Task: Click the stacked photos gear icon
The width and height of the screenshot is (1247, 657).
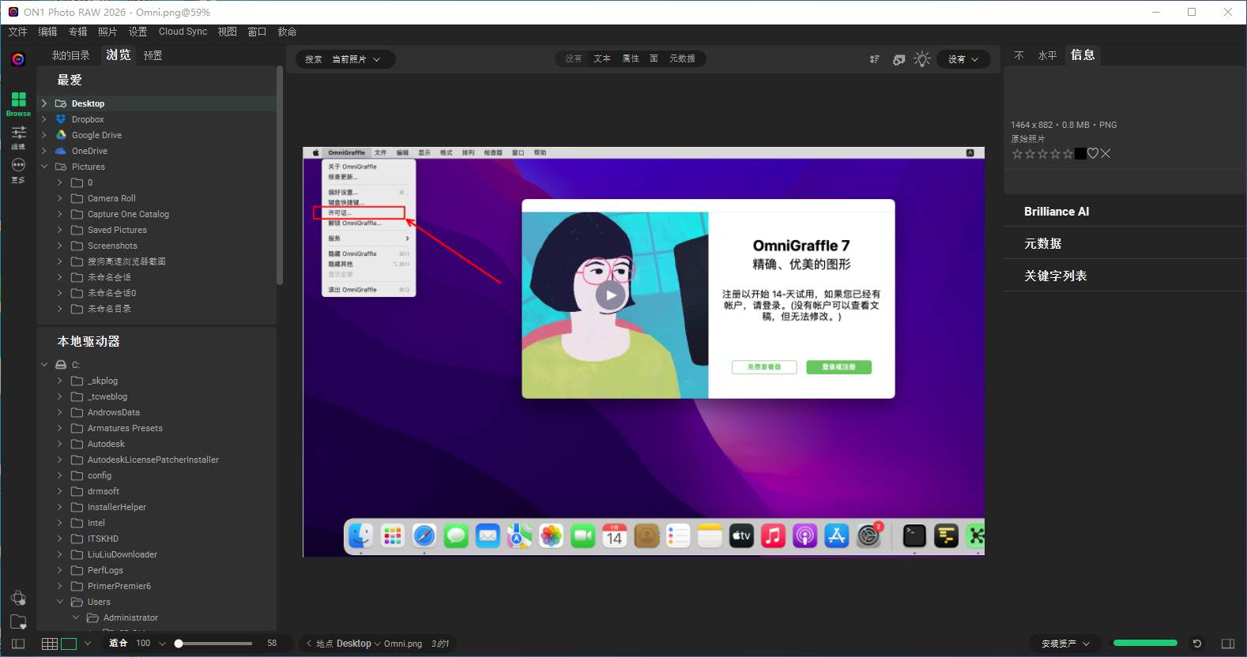Action: pos(899,59)
